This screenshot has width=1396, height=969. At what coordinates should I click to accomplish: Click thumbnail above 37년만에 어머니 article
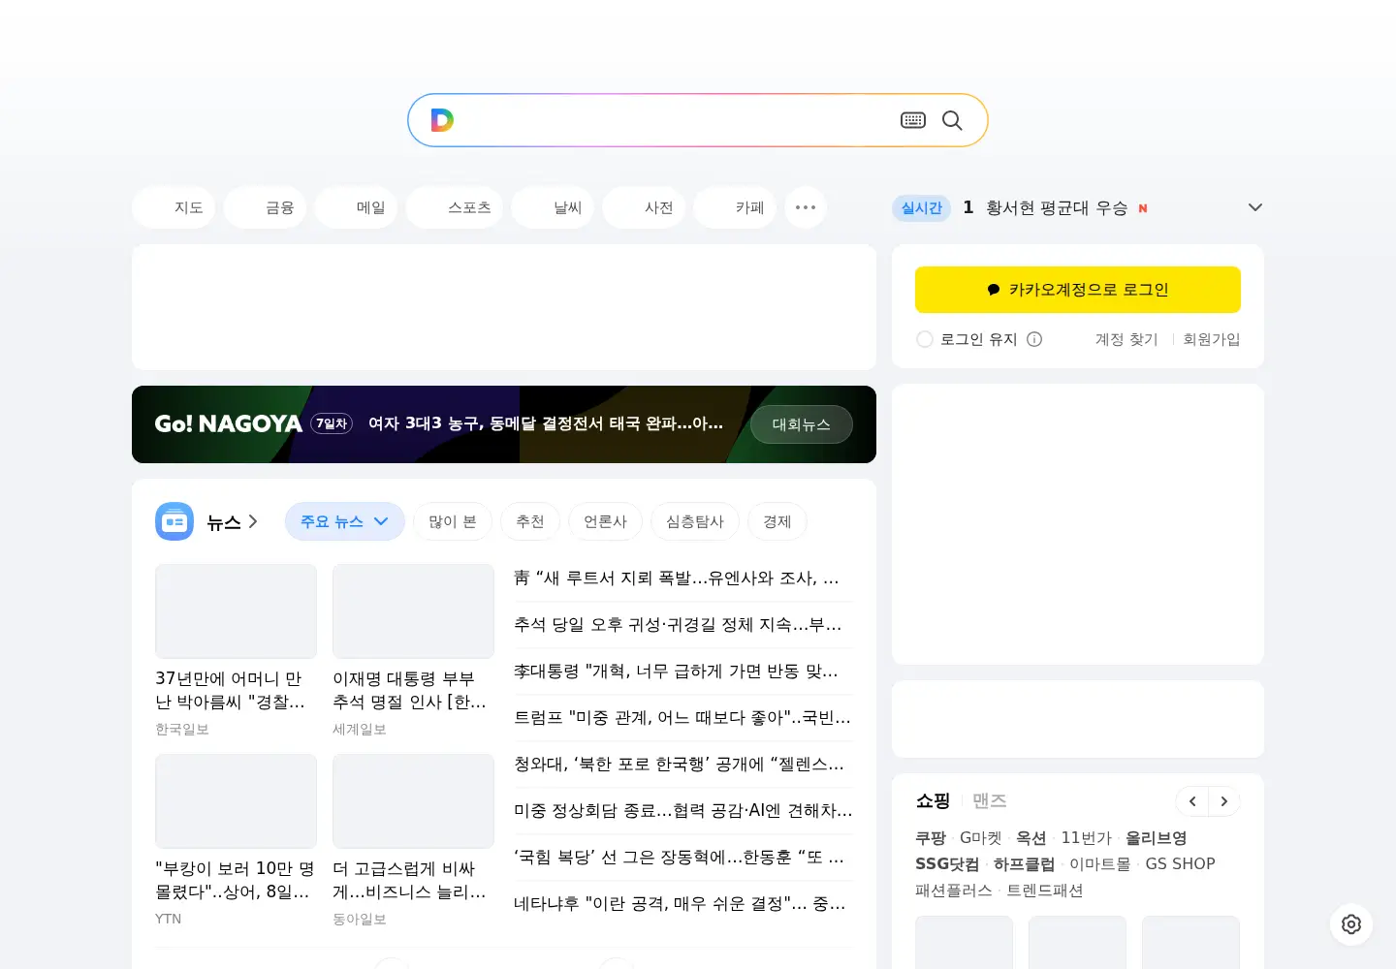pos(236,611)
